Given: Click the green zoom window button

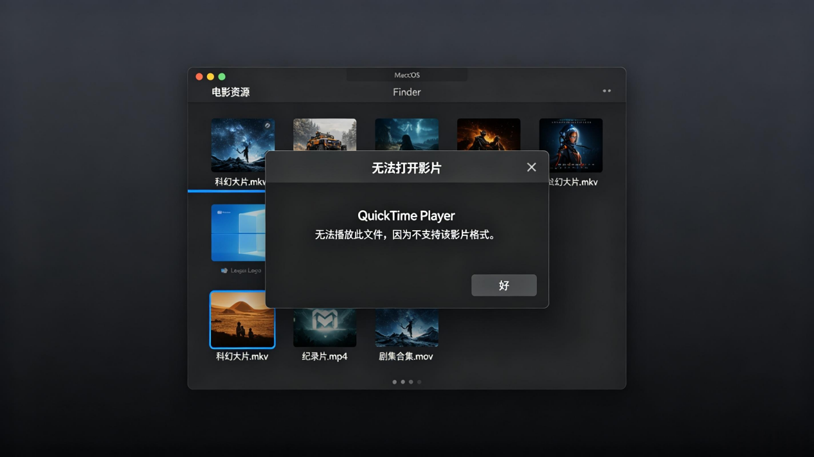Looking at the screenshot, I should (222, 76).
